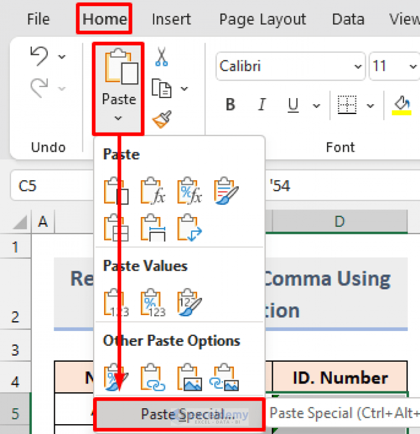
Task: Apply the yellow Fill Color
Action: point(401,105)
